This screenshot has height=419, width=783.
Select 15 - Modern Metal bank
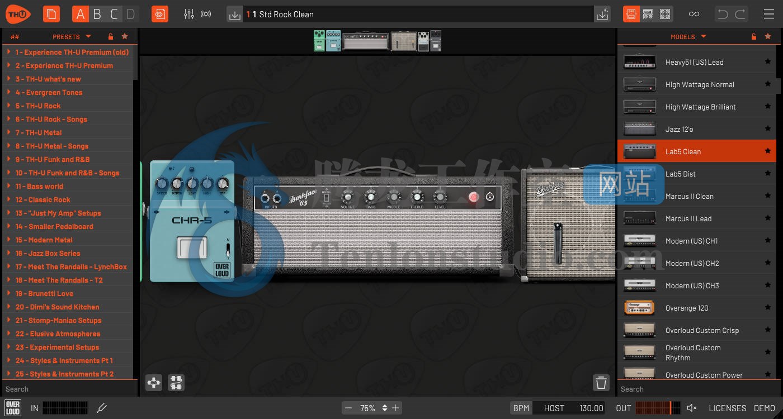(68, 240)
